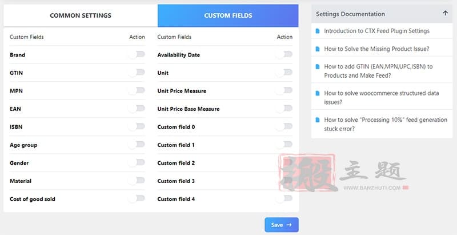Viewport: 457px width, 235px height.
Task: Toggle the Cost of good sold switch
Action: (137, 199)
